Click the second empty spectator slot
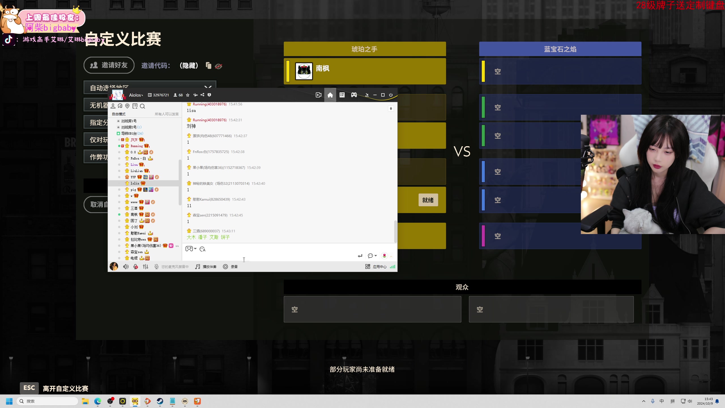The height and width of the screenshot is (408, 725). (x=551, y=309)
